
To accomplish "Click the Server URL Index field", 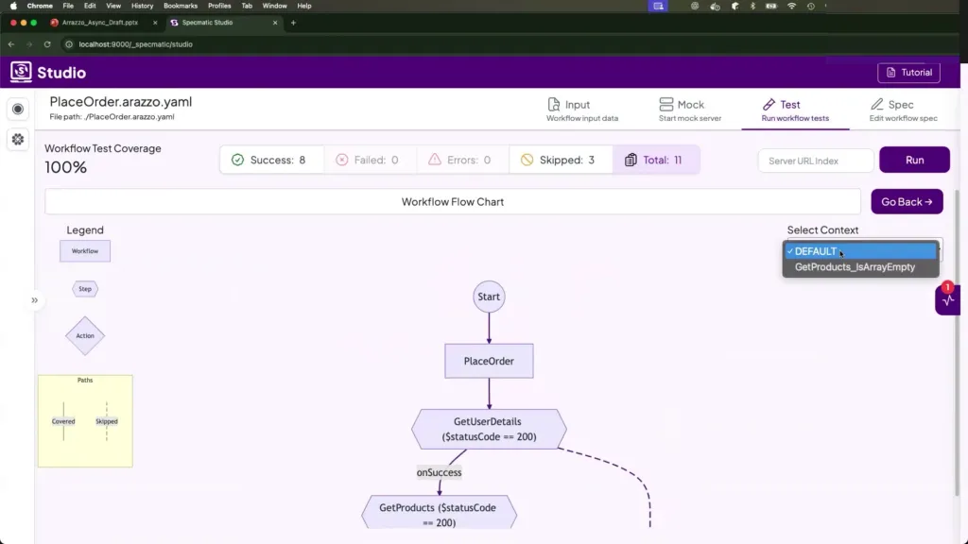I will click(815, 161).
